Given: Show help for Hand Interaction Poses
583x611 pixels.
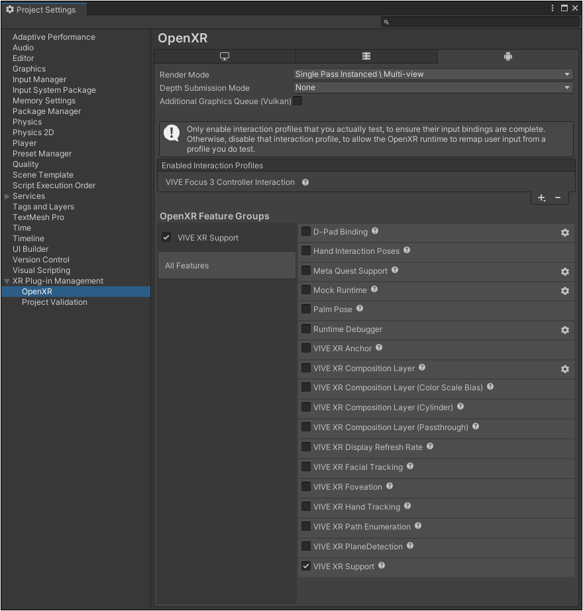Looking at the screenshot, I should pos(407,250).
